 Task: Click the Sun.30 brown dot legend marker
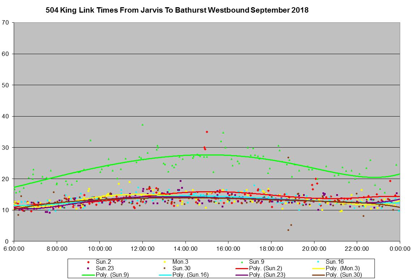click(165, 268)
